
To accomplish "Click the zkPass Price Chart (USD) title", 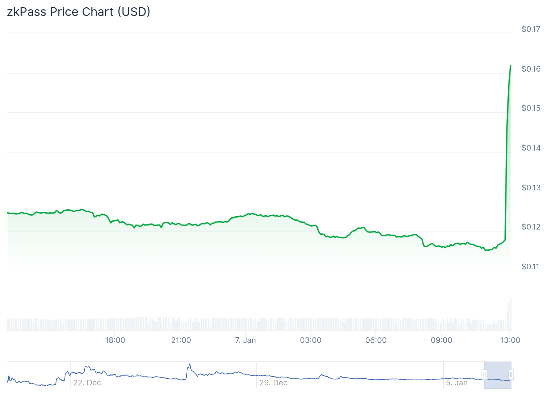I will (79, 12).
